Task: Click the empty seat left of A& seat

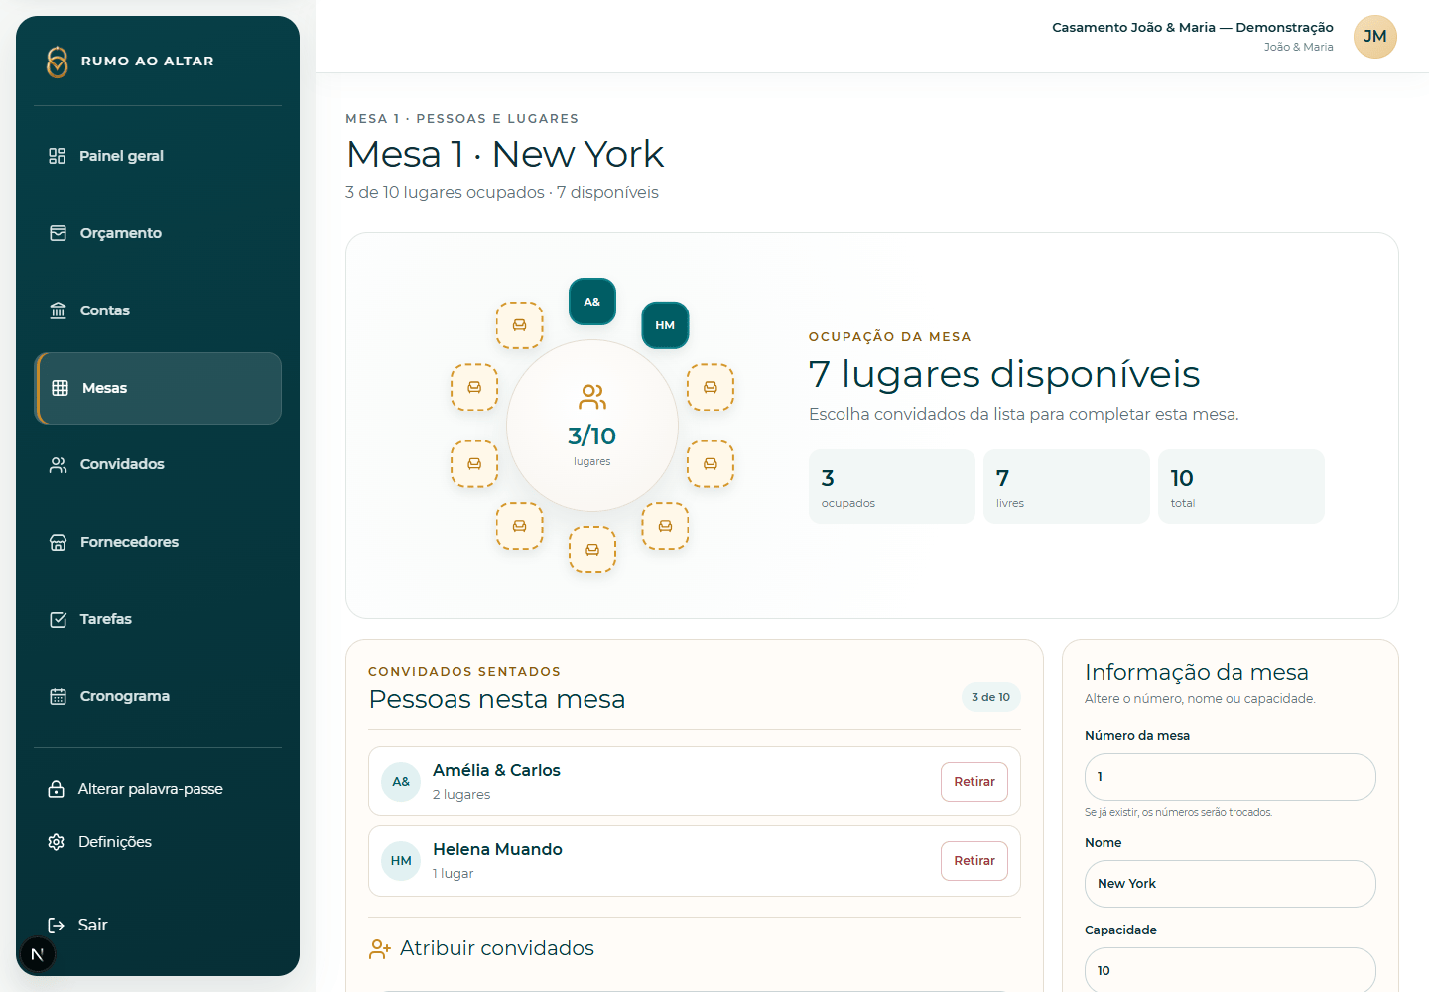Action: (520, 325)
